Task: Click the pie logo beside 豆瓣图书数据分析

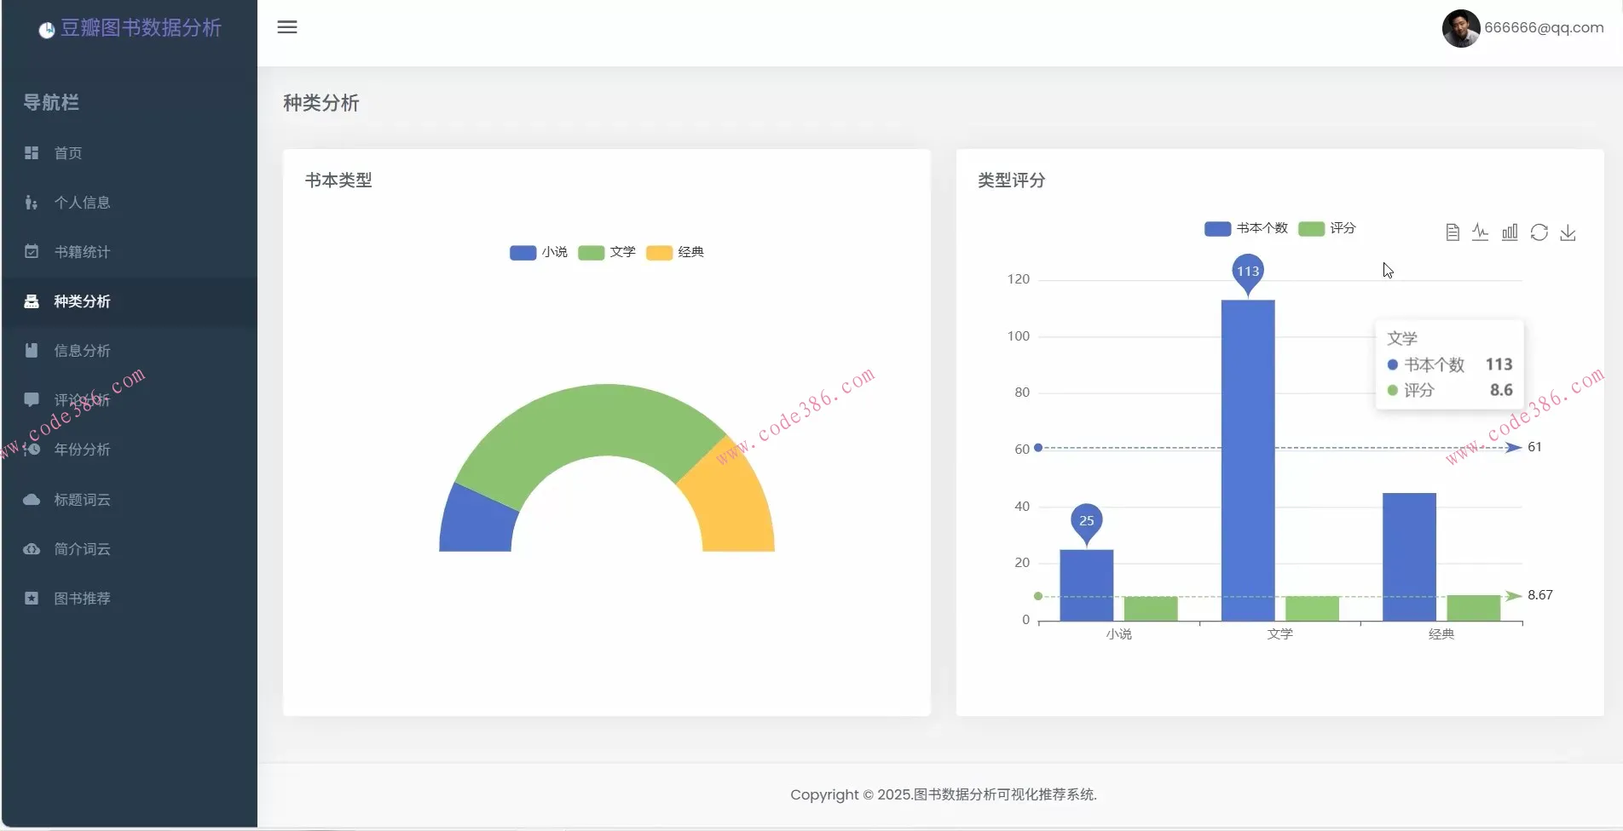Action: (x=47, y=30)
